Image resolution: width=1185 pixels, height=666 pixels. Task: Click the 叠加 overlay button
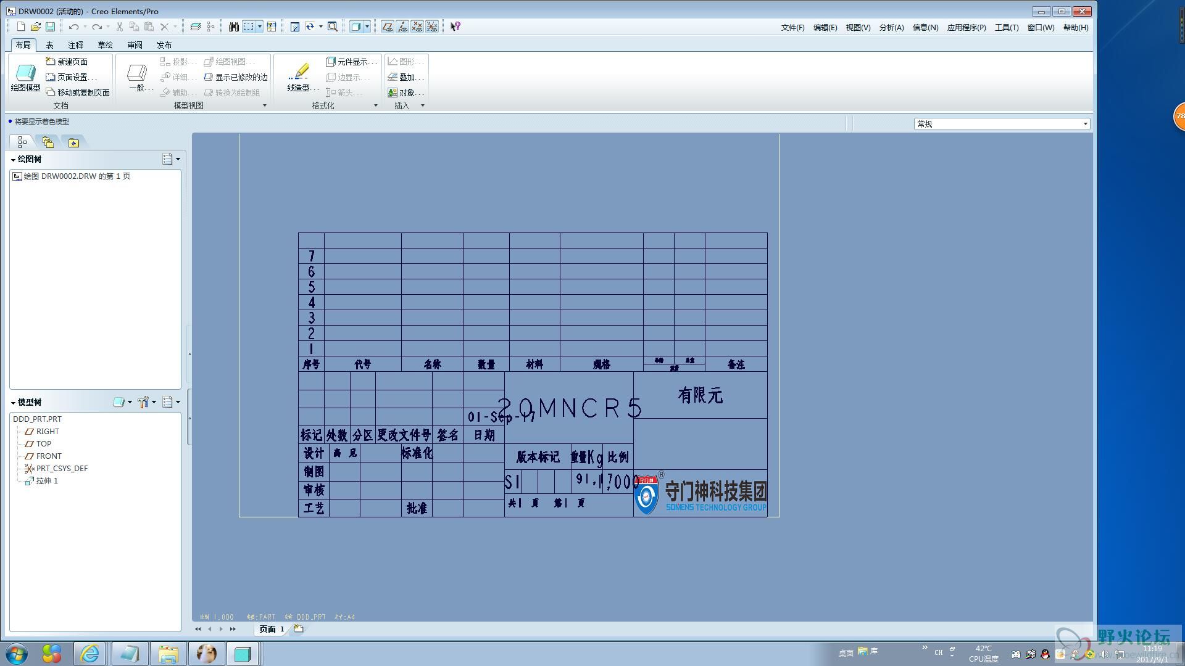[406, 77]
